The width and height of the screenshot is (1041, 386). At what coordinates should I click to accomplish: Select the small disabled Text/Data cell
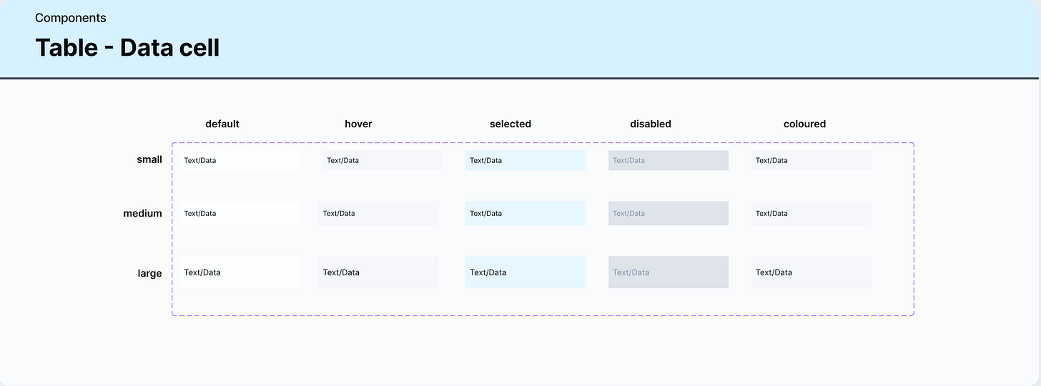tap(668, 160)
